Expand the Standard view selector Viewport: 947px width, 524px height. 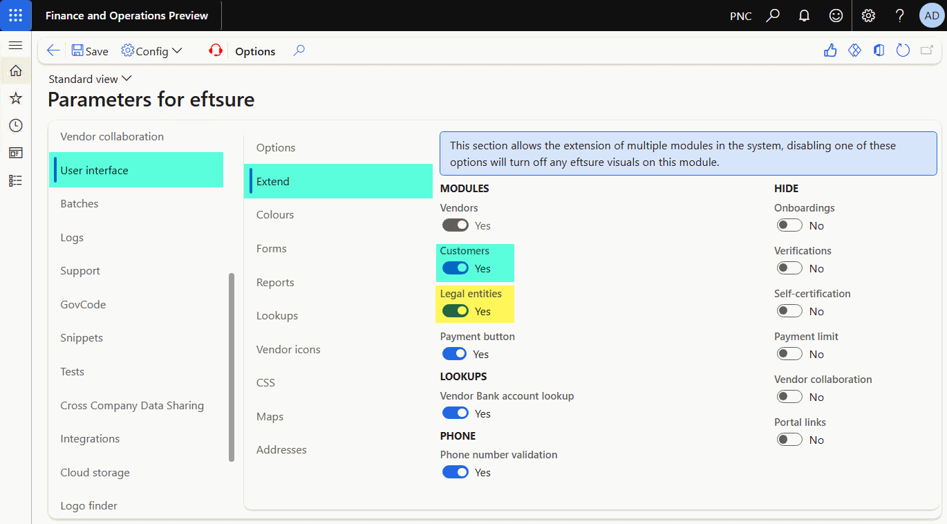pyautogui.click(x=90, y=79)
